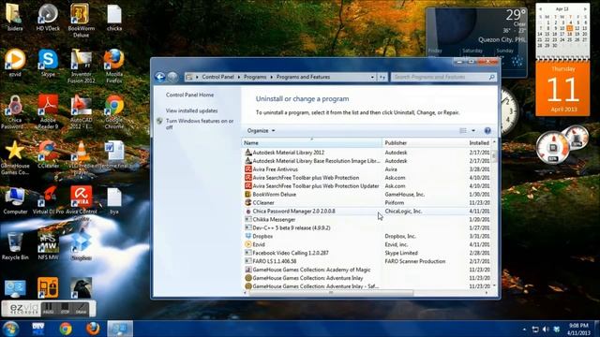Expand the Control Panel breadcrumb arrow
This screenshot has width=600, height=337.
[239, 77]
